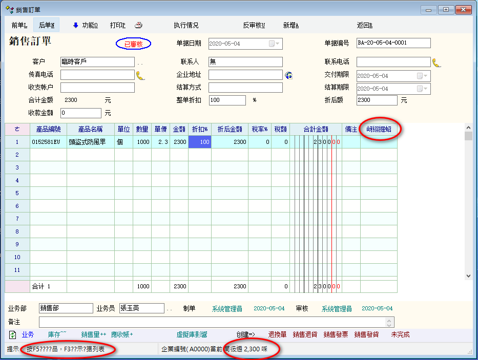The height and width of the screenshot is (360, 478).
Task: Click the green refresh icon beside 业务
Action: (13, 335)
